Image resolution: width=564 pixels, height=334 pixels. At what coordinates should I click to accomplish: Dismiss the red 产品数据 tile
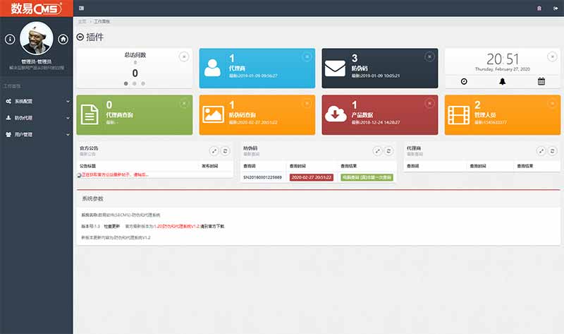point(429,103)
